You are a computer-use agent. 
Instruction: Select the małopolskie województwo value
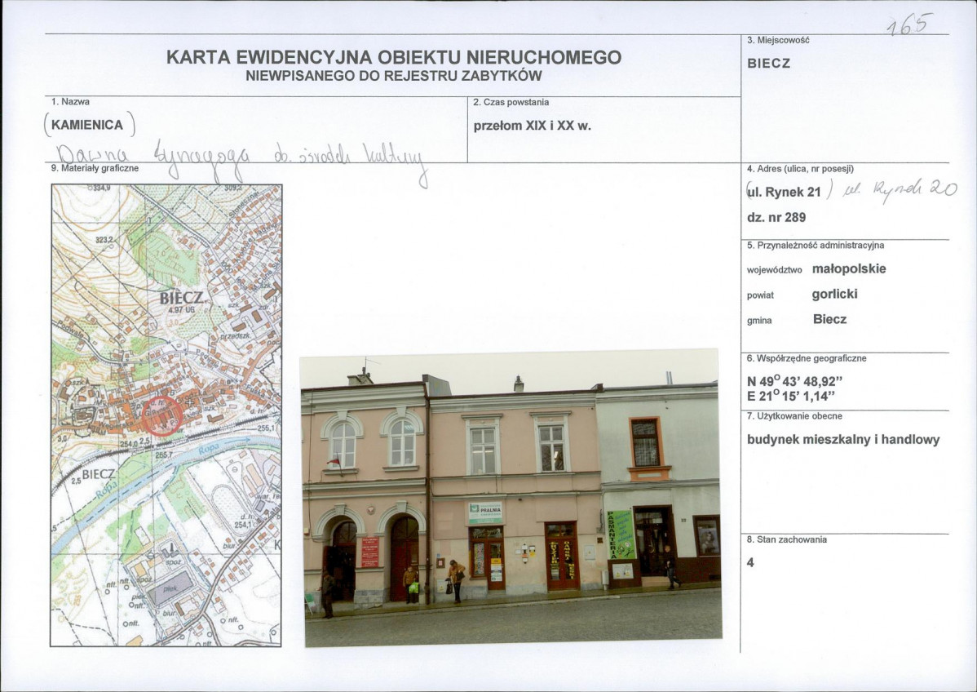[848, 269]
